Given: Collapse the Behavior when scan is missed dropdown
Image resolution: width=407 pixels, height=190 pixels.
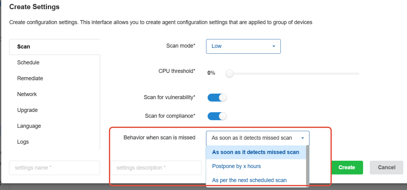Looking at the screenshot, I should [x=257, y=138].
